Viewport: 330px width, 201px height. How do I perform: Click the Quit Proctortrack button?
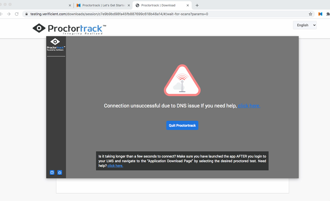(x=182, y=125)
